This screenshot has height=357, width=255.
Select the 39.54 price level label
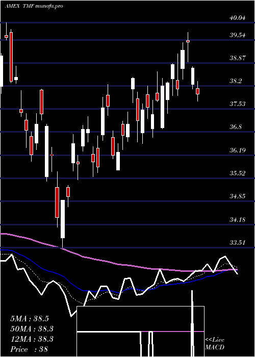point(238,35)
